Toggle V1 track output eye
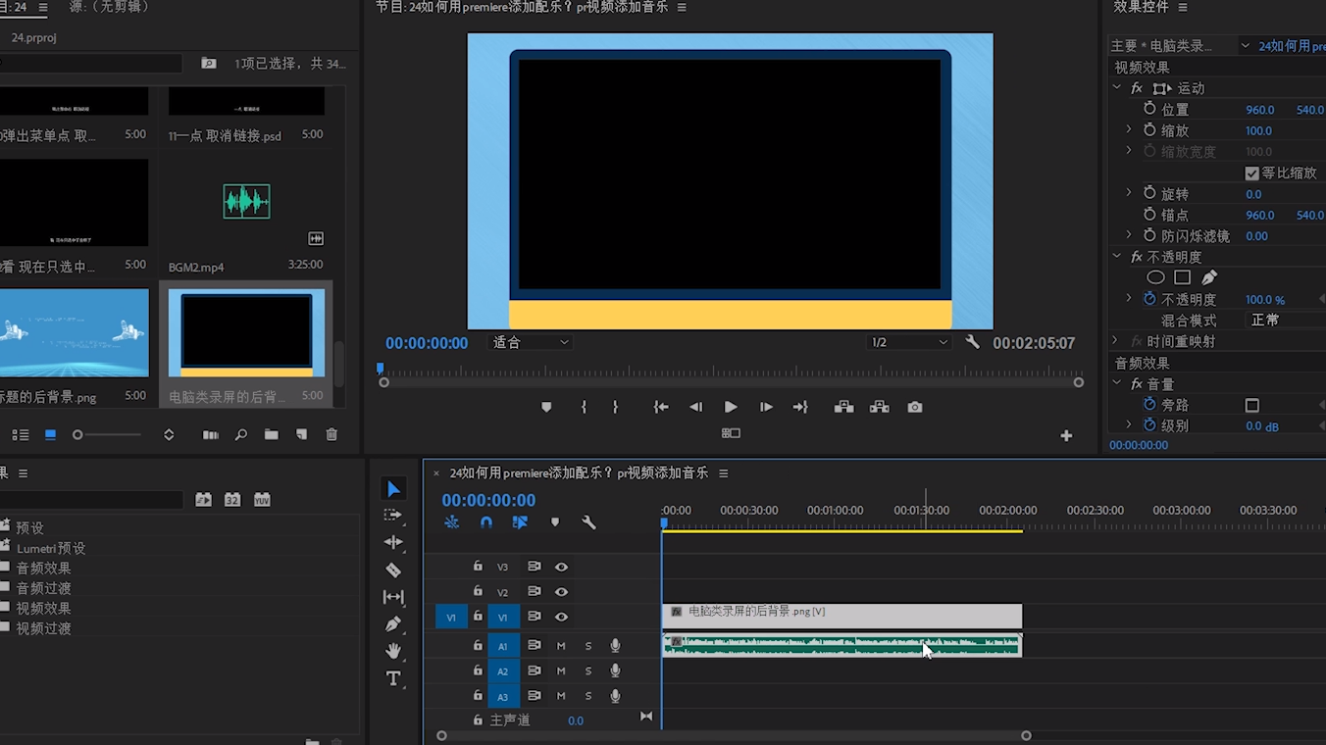Image resolution: width=1326 pixels, height=745 pixels. [561, 617]
